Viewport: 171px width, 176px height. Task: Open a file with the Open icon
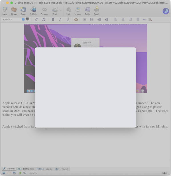coord(14,10)
